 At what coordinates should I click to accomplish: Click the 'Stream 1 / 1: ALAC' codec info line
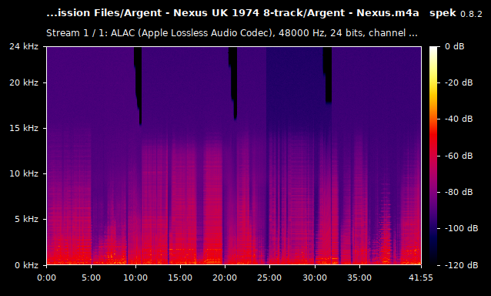(232, 33)
